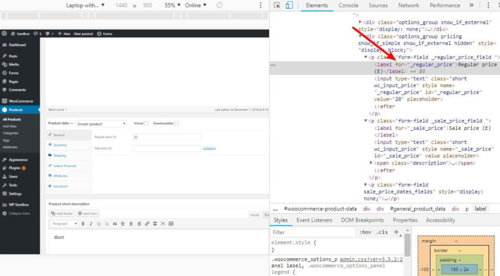Image resolution: width=500 pixels, height=276 pixels.
Task: Click the Schedule link beside sale price
Action: point(209,148)
